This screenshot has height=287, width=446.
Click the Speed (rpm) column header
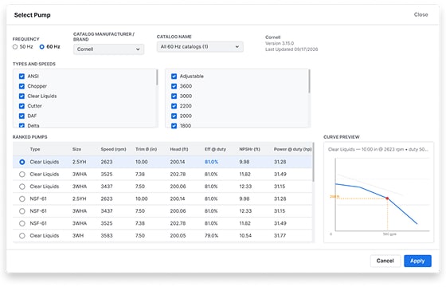point(113,149)
